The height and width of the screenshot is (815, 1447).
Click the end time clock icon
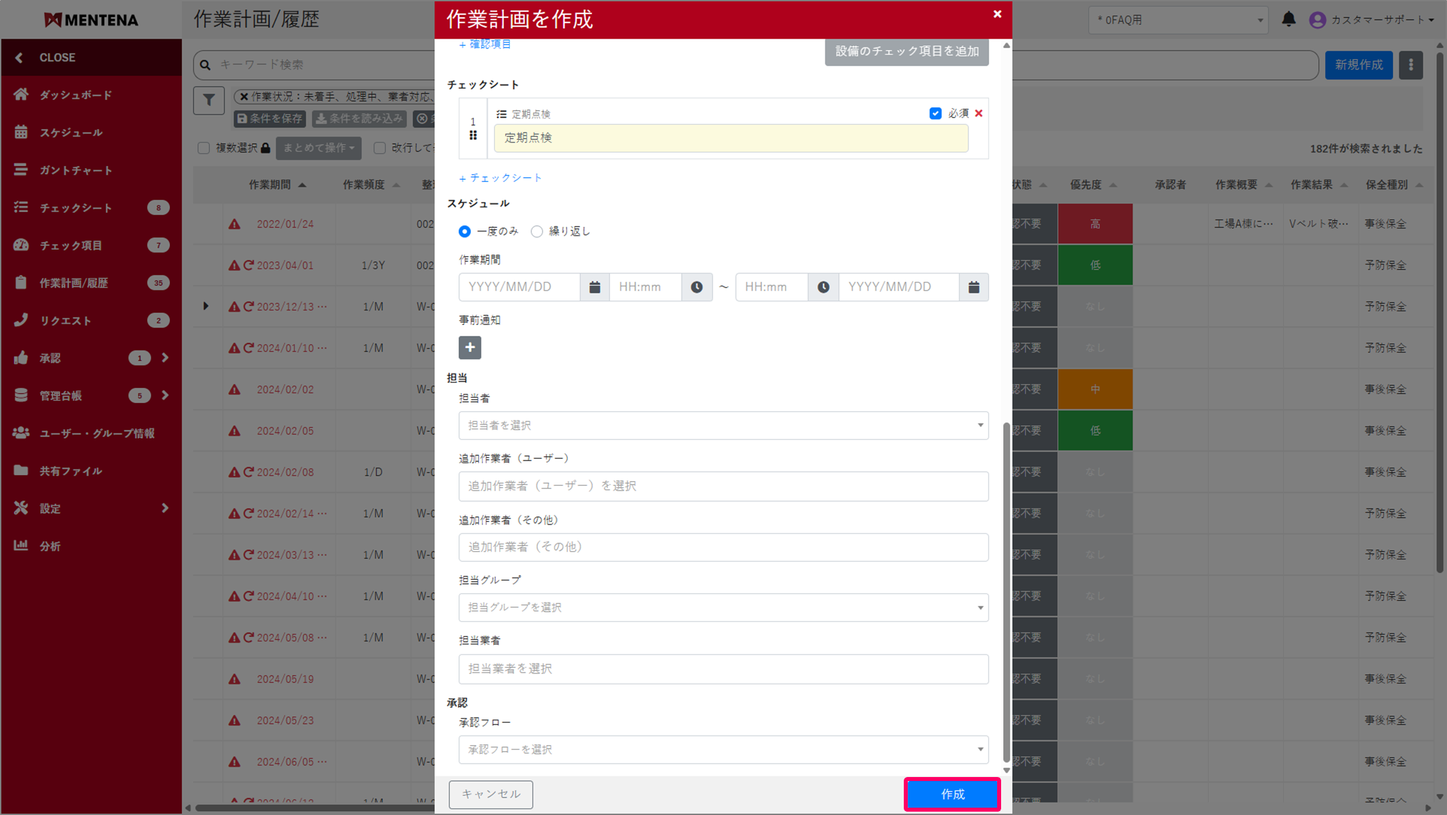tap(823, 287)
